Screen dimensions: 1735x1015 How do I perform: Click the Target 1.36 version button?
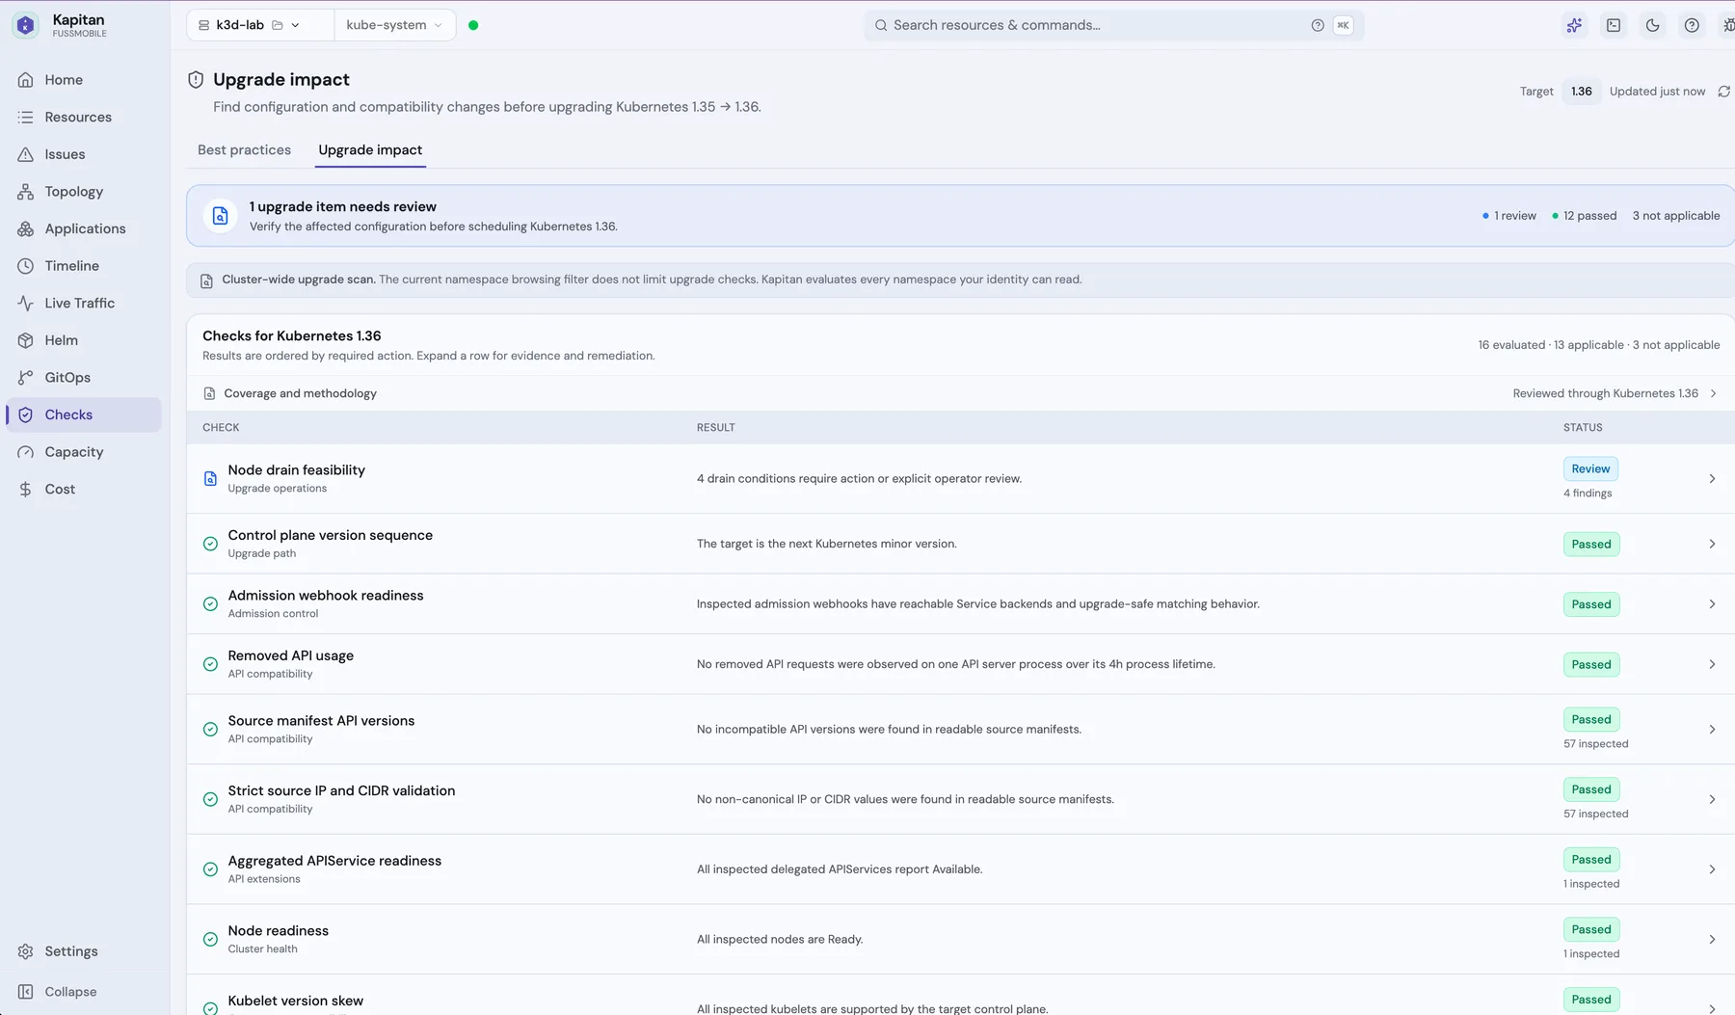click(1581, 92)
